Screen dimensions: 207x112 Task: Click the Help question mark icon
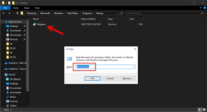(x=204, y=8)
